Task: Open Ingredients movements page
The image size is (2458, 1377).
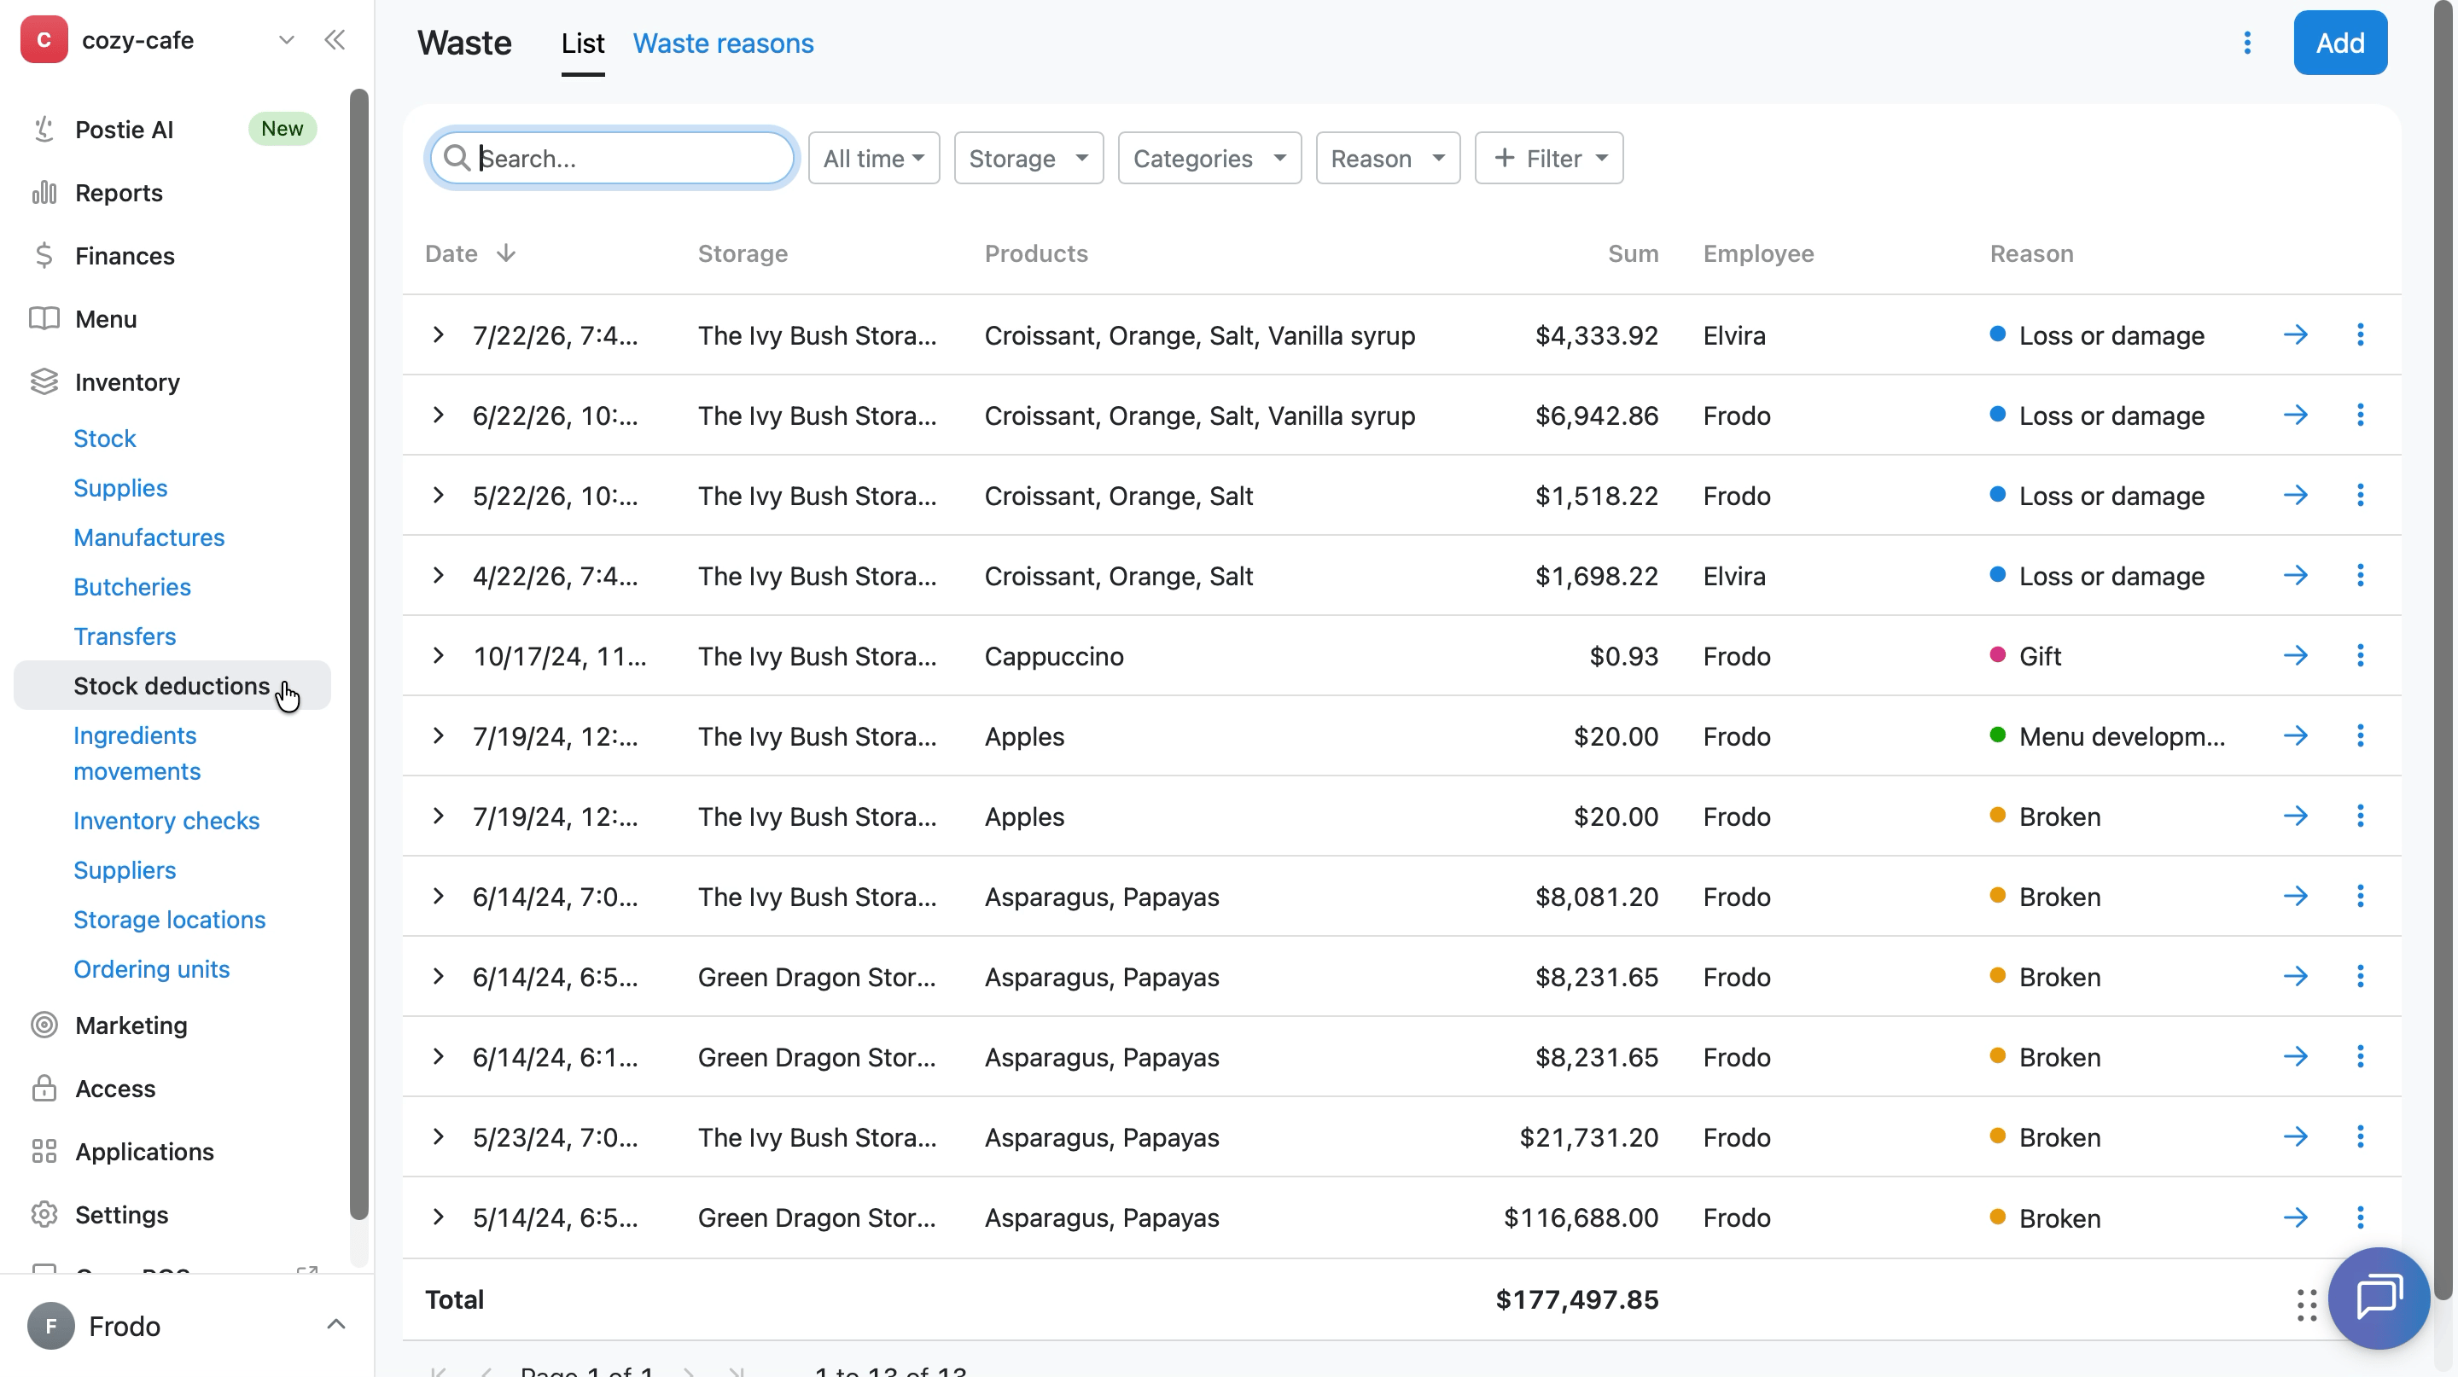Action: point(137,753)
